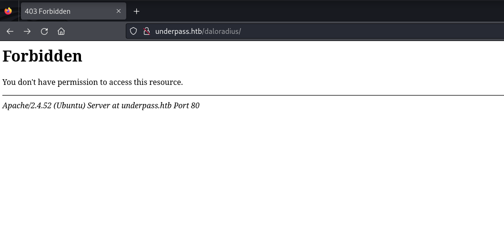Image resolution: width=504 pixels, height=228 pixels.
Task: Open the Home page icon
Action: 61,31
